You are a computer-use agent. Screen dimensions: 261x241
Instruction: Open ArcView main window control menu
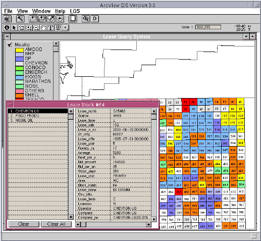tap(5, 5)
